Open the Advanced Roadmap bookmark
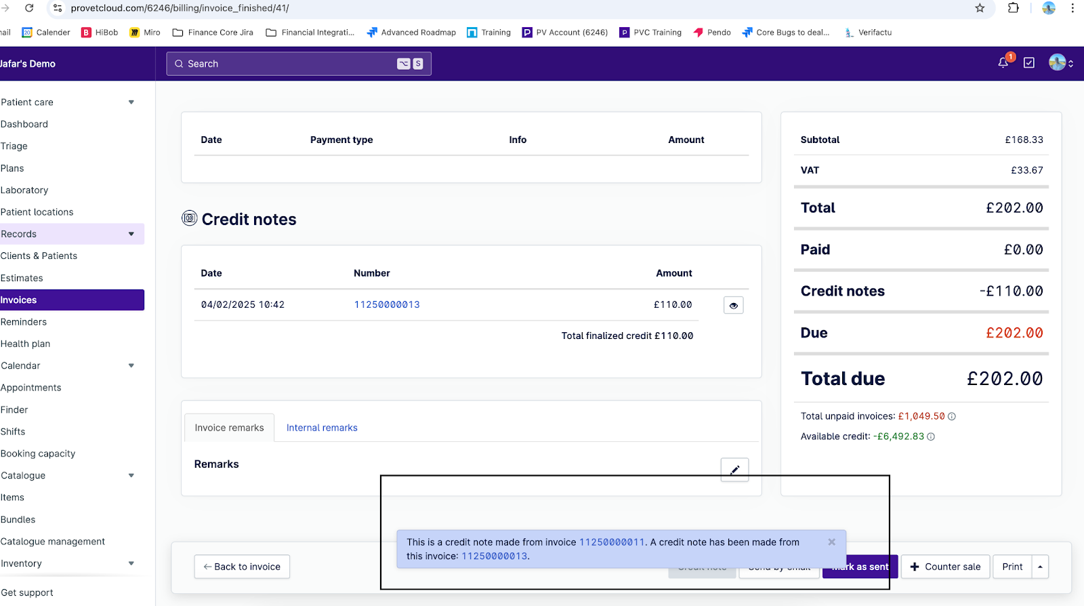The height and width of the screenshot is (606, 1084). 411,33
